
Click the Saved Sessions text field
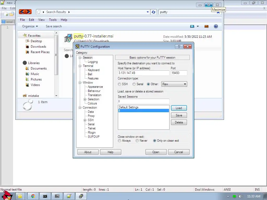click(143, 101)
